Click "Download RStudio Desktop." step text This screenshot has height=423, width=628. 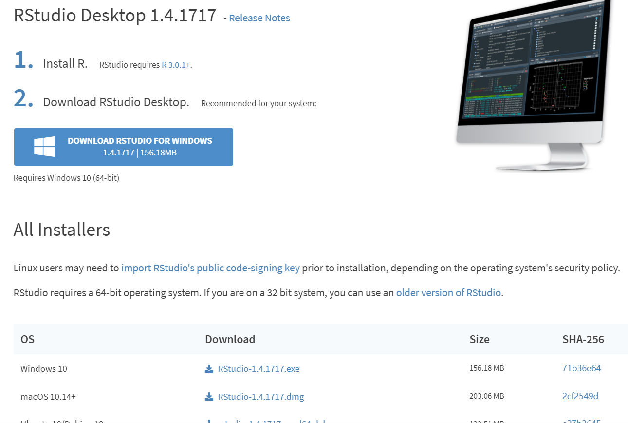click(116, 102)
